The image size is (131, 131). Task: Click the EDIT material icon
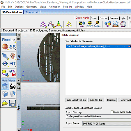(x=90, y=24)
